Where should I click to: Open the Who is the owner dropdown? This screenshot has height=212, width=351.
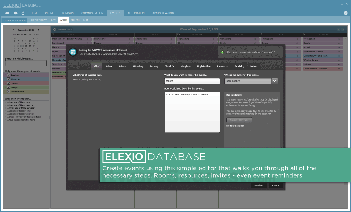(x=275, y=81)
